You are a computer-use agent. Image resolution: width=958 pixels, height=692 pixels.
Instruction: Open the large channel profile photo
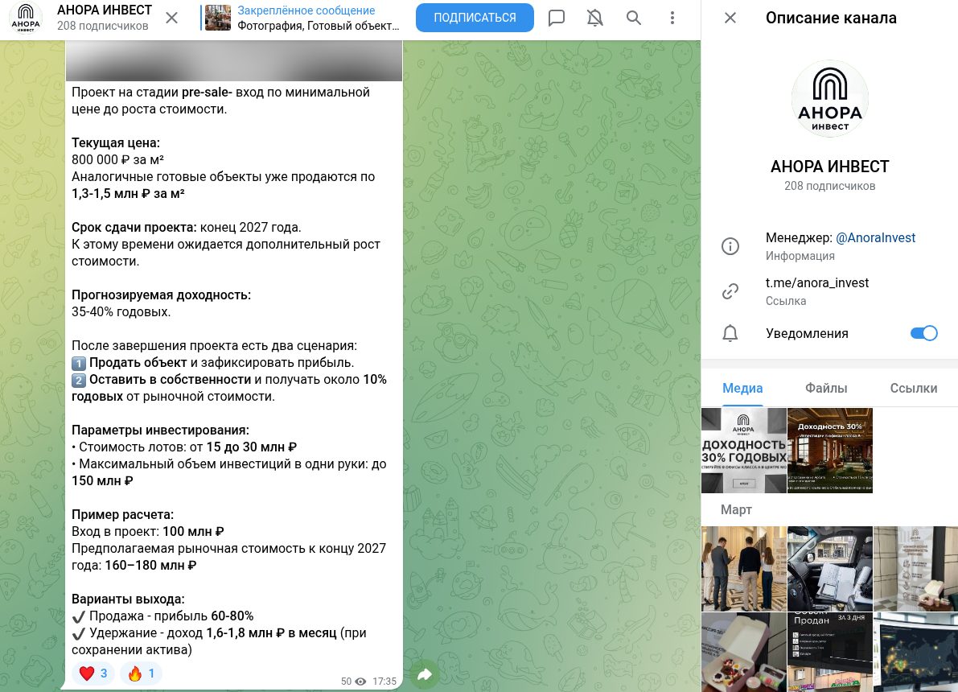click(829, 98)
